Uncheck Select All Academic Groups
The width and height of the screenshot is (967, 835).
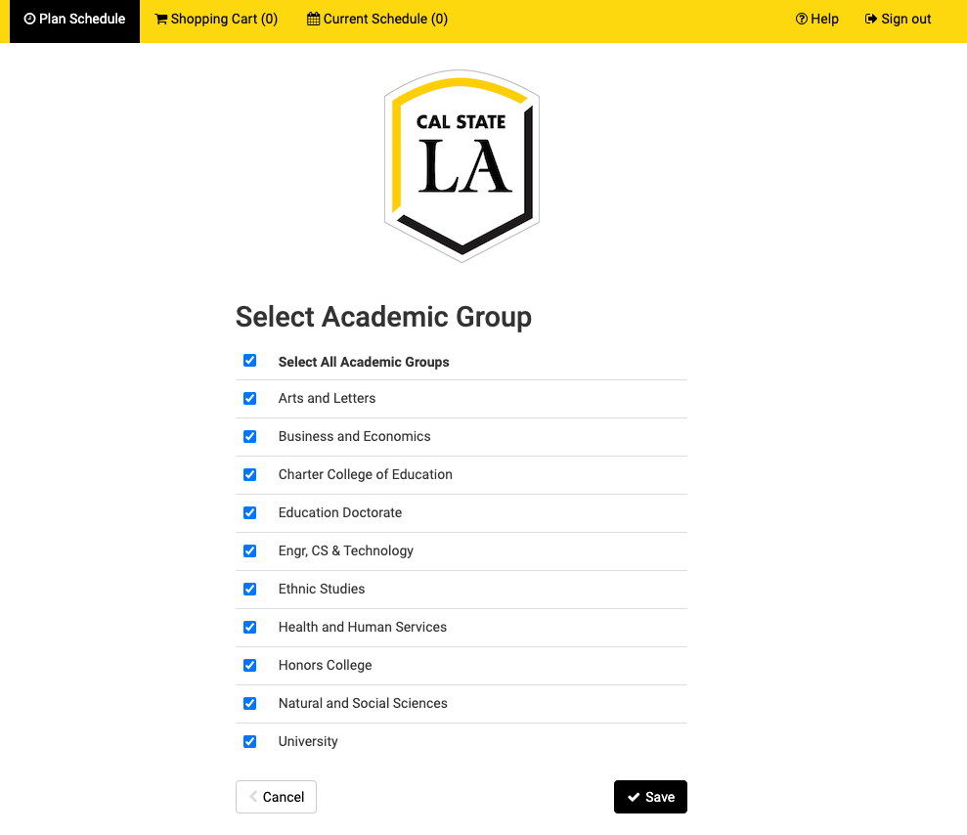(250, 360)
